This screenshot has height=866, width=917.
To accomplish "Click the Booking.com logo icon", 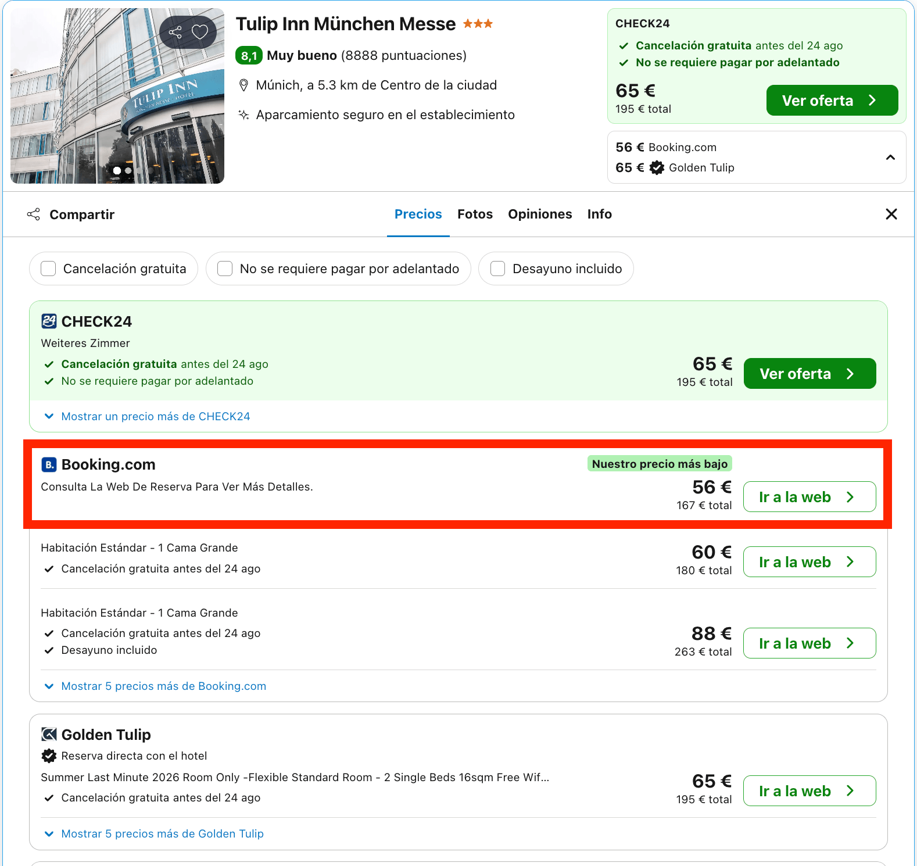I will tap(49, 464).
